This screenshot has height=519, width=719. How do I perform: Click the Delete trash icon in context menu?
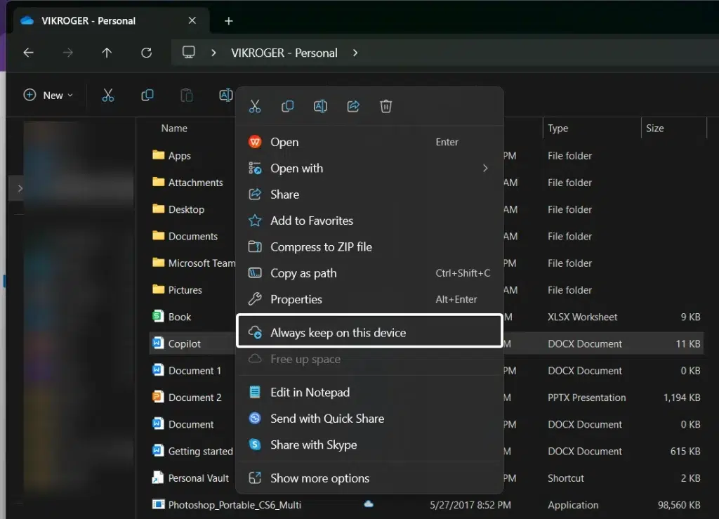click(x=386, y=106)
